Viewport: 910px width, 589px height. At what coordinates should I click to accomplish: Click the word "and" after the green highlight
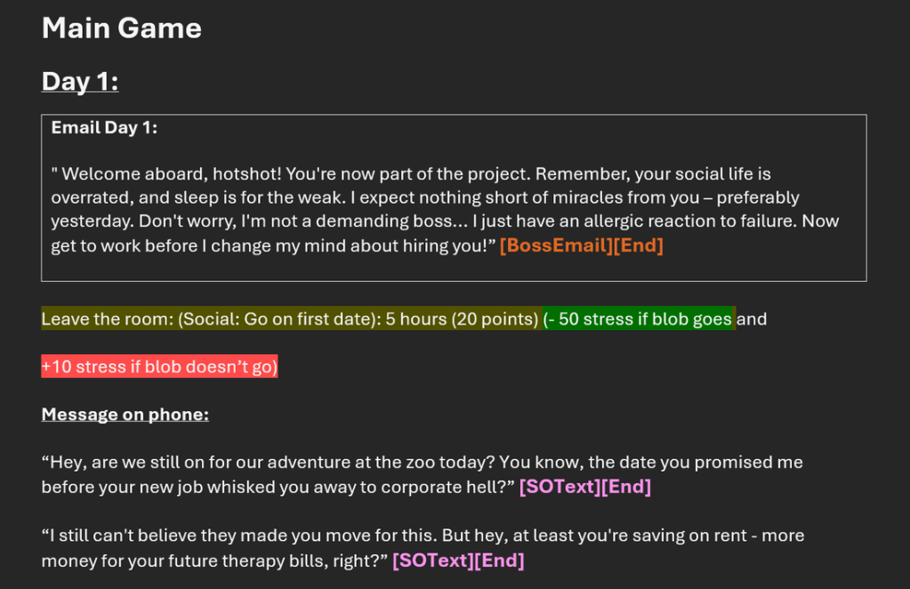click(752, 319)
